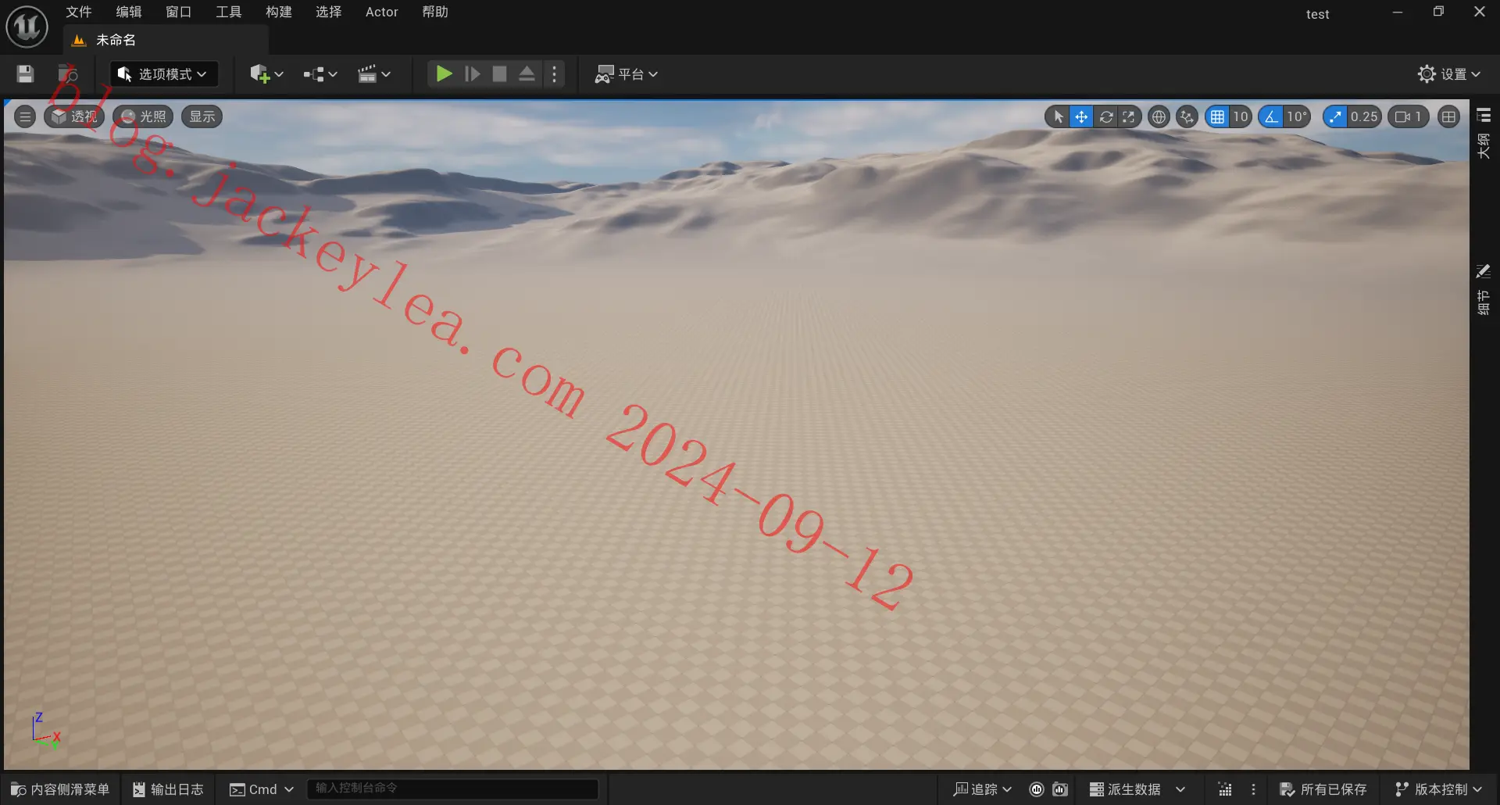Open the Actor menu
1500x805 pixels.
[x=382, y=12]
